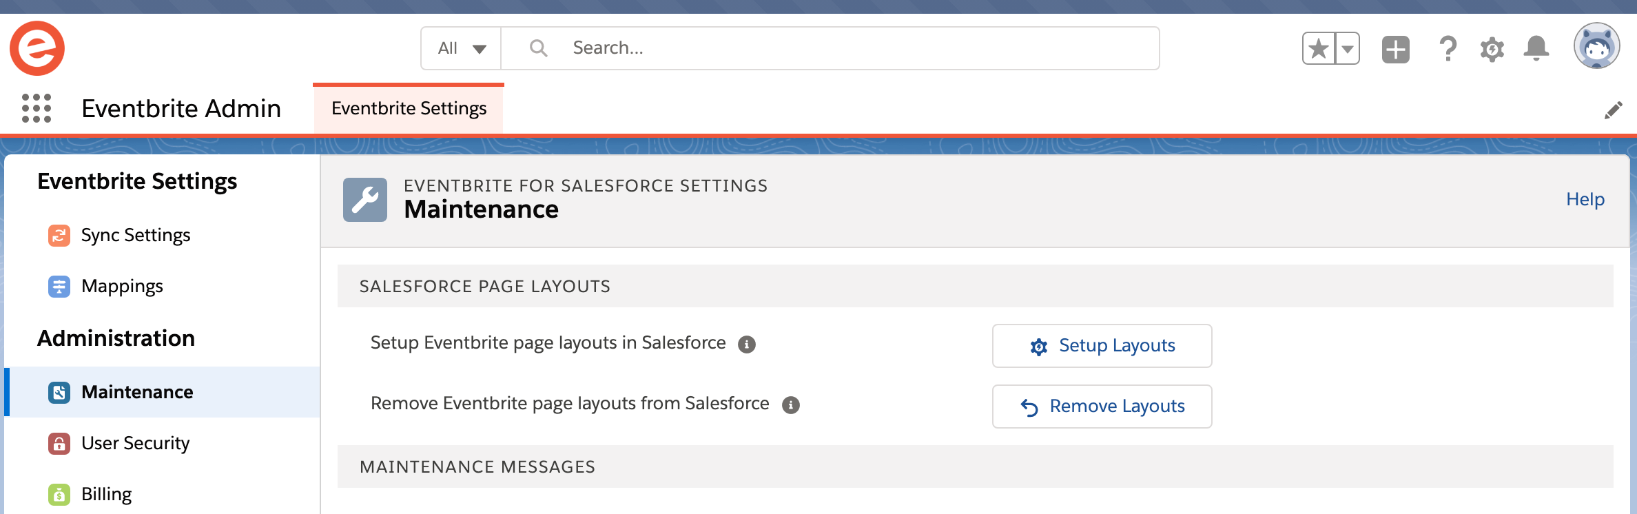
Task: Open the All search scope dropdown
Action: pos(462,48)
